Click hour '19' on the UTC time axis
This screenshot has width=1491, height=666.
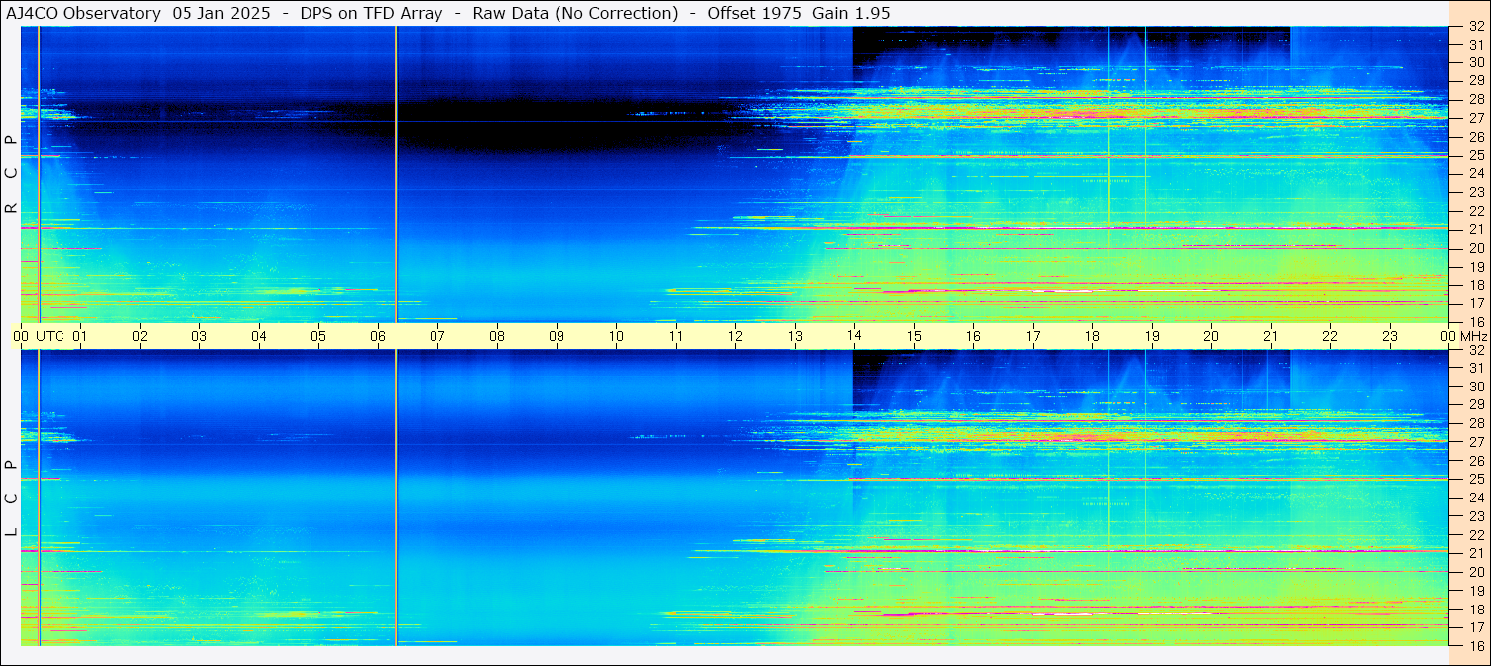tap(1152, 336)
